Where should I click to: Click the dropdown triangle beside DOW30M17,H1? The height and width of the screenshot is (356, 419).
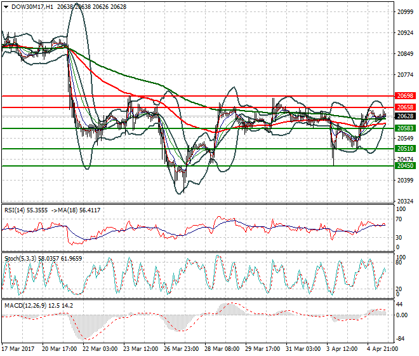coord(6,6)
